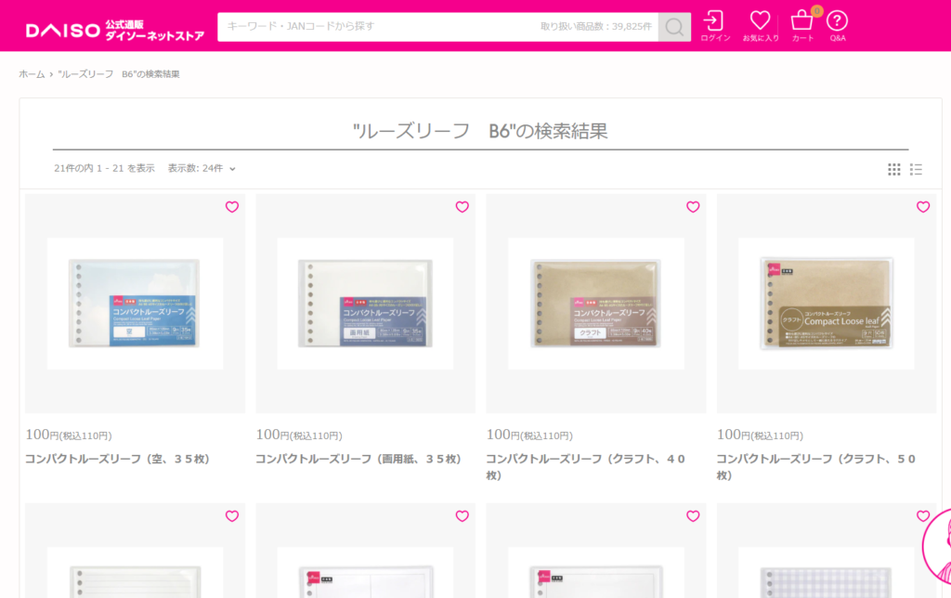The image size is (951, 598).
Task: Open the ログイン login icon
Action: 715,26
